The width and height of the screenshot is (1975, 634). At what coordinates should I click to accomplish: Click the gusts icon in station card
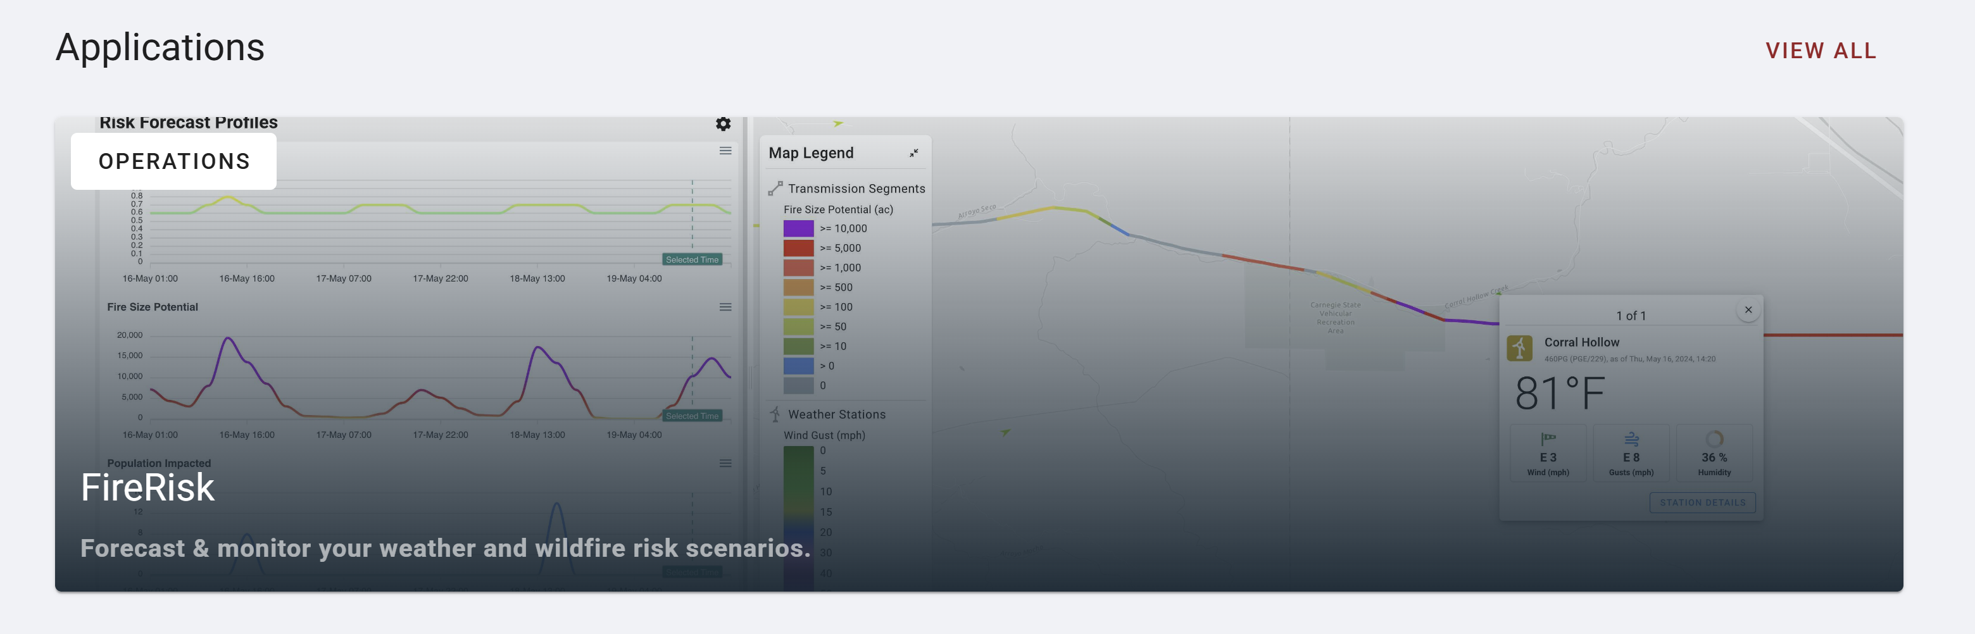1631,439
